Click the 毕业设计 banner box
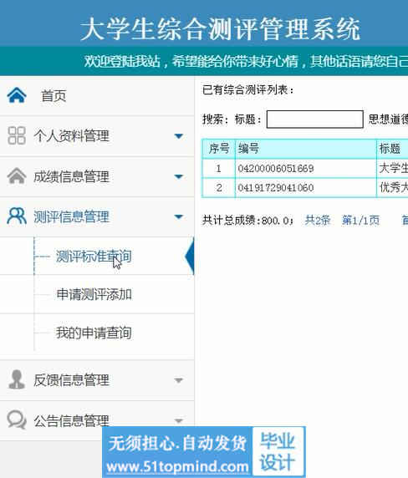Screen dimensions: 408x478 point(278,451)
